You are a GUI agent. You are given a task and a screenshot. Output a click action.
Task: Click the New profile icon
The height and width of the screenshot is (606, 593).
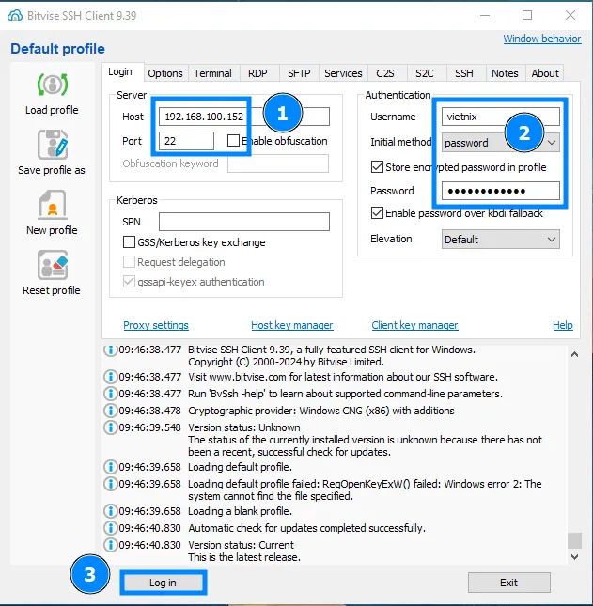click(53, 205)
